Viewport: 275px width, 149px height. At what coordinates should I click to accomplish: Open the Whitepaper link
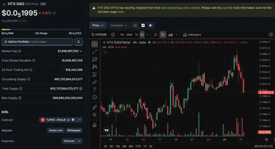click(74, 130)
